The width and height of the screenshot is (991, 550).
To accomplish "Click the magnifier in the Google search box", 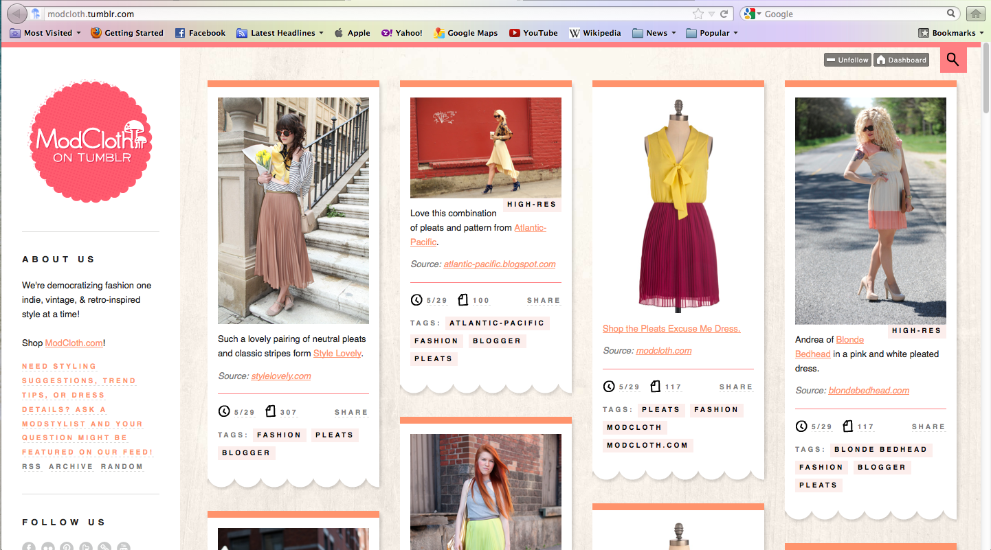I will pyautogui.click(x=952, y=14).
